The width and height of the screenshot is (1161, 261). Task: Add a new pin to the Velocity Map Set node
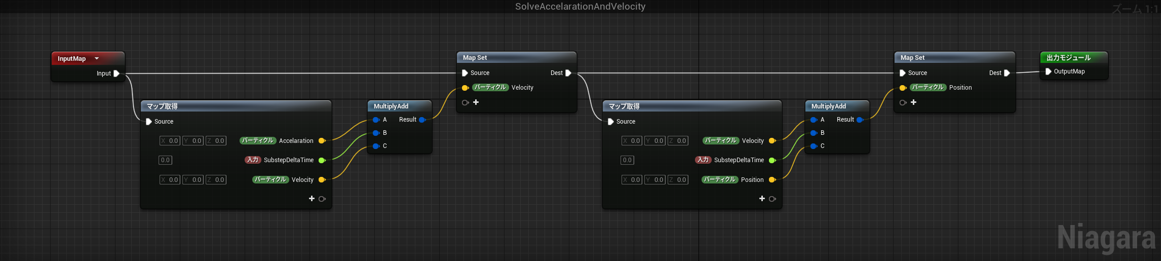[476, 102]
